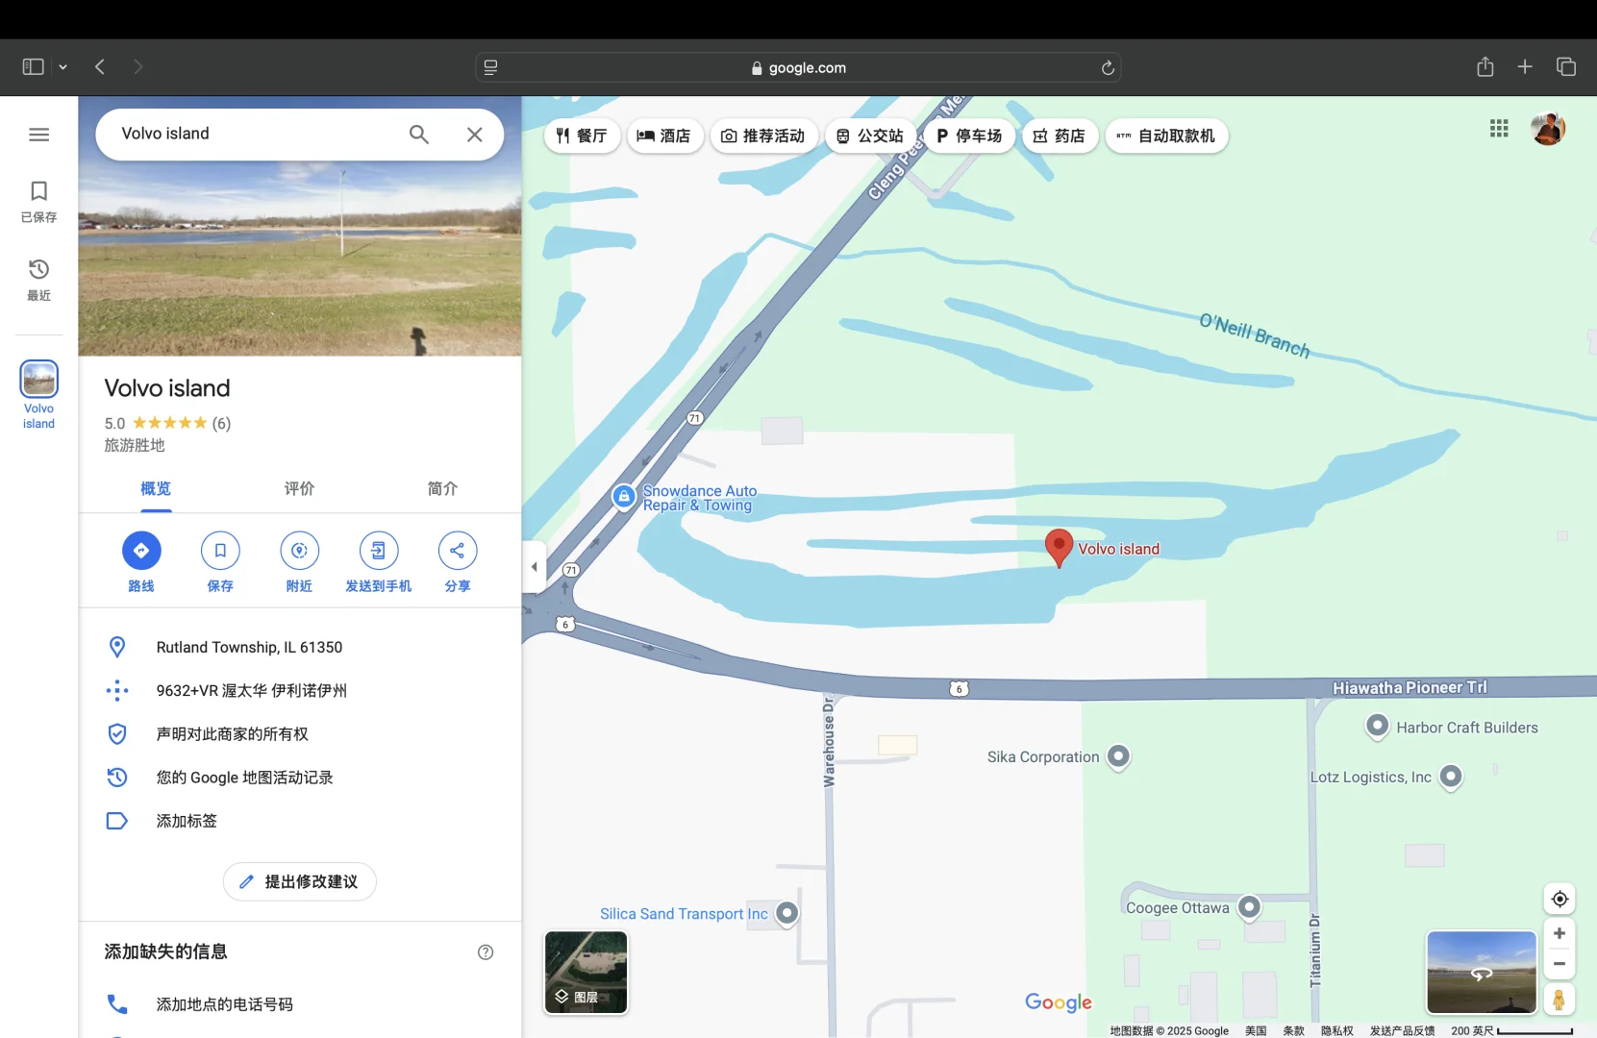Click the 提出修改建议 suggest edit button
The width and height of the screenshot is (1597, 1038).
[x=299, y=881]
